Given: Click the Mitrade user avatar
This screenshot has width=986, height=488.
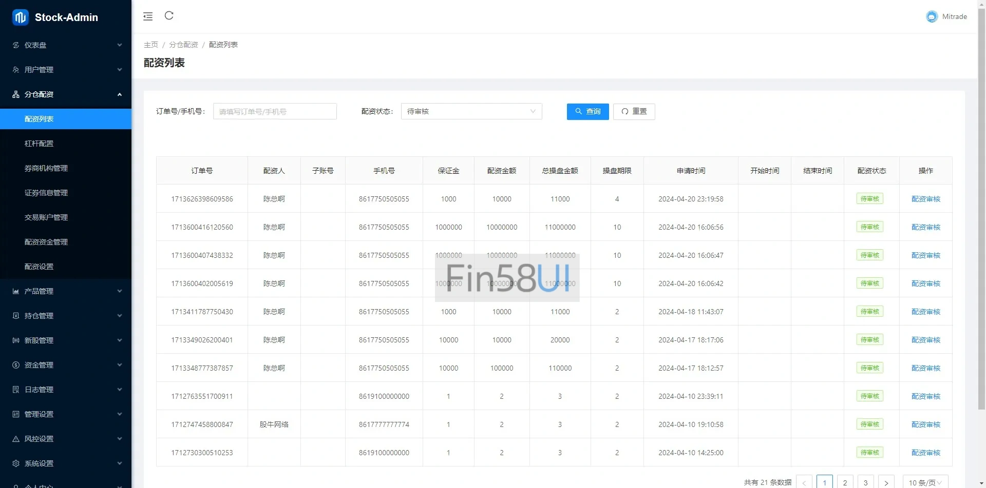Looking at the screenshot, I should click(931, 17).
